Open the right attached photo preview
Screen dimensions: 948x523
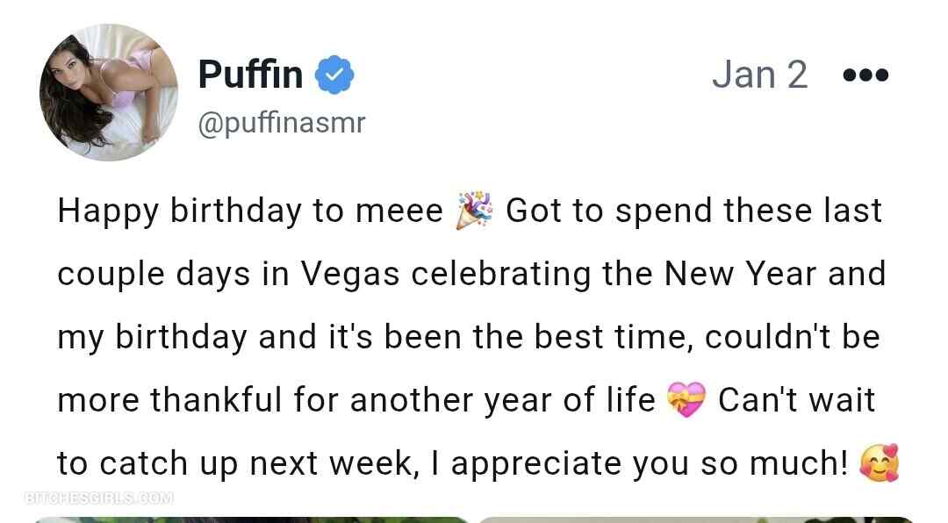click(x=695, y=519)
